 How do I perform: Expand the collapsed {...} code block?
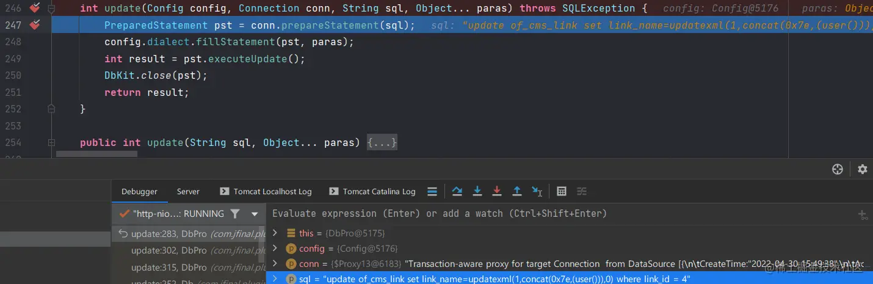(382, 142)
